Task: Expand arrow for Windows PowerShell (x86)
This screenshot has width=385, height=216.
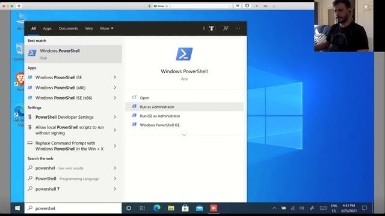Action: (115, 88)
